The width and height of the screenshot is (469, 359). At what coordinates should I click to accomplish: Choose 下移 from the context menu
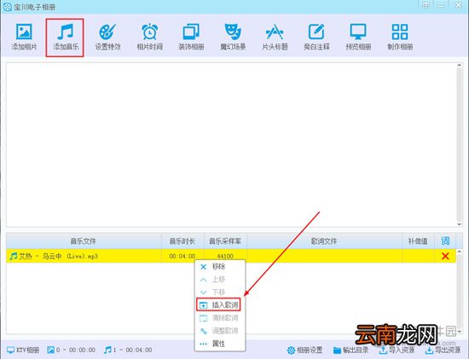(x=220, y=292)
